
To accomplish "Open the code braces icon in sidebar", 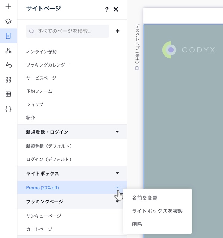I will [x=8, y=109].
